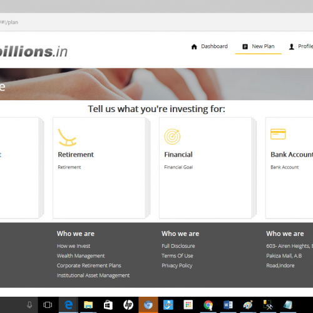Open the Full Disclosure link
The height and width of the screenshot is (313, 313).
pos(178,246)
